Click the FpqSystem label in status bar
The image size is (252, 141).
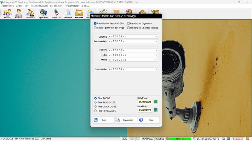click(238, 139)
